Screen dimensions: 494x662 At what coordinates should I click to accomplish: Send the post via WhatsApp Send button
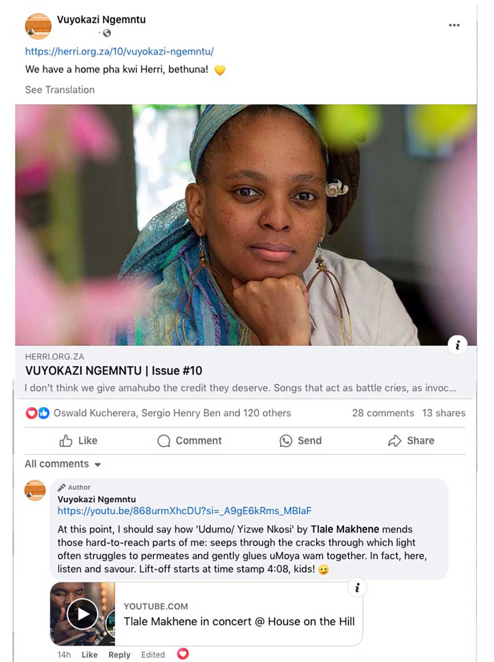coord(300,441)
